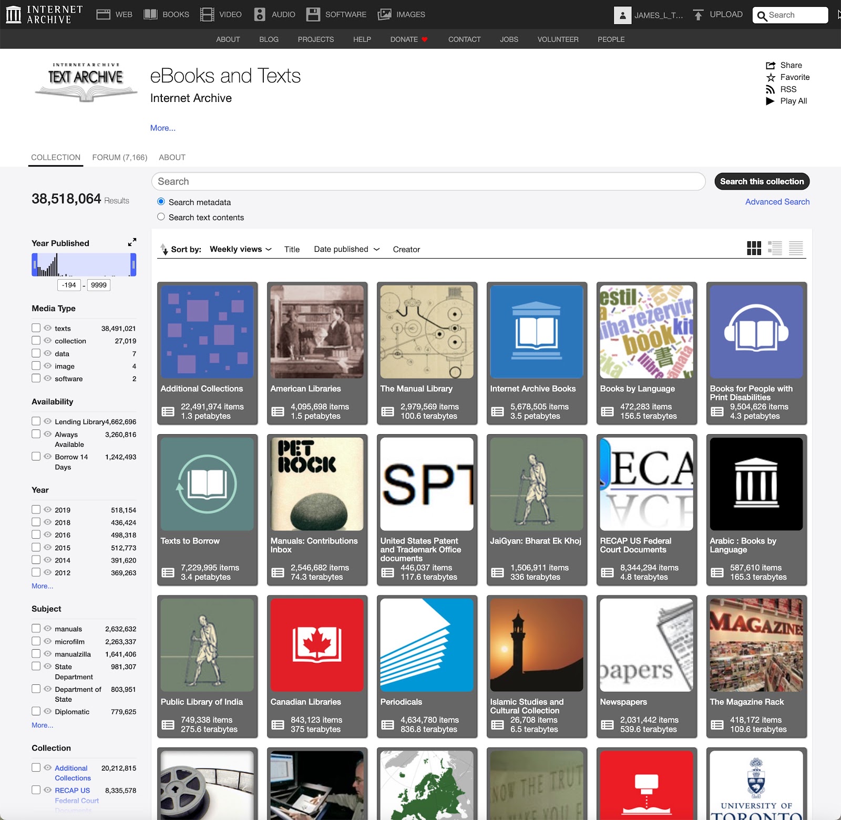841x820 pixels.
Task: Click the year start field showing -194
Action: [69, 285]
